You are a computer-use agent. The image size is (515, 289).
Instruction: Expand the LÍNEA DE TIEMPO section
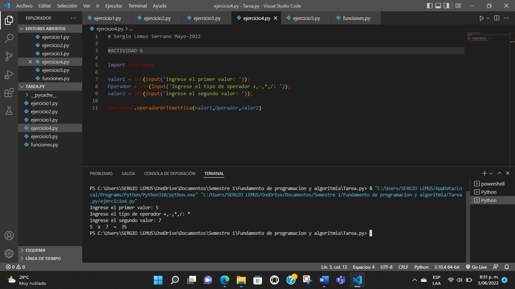click(50, 258)
